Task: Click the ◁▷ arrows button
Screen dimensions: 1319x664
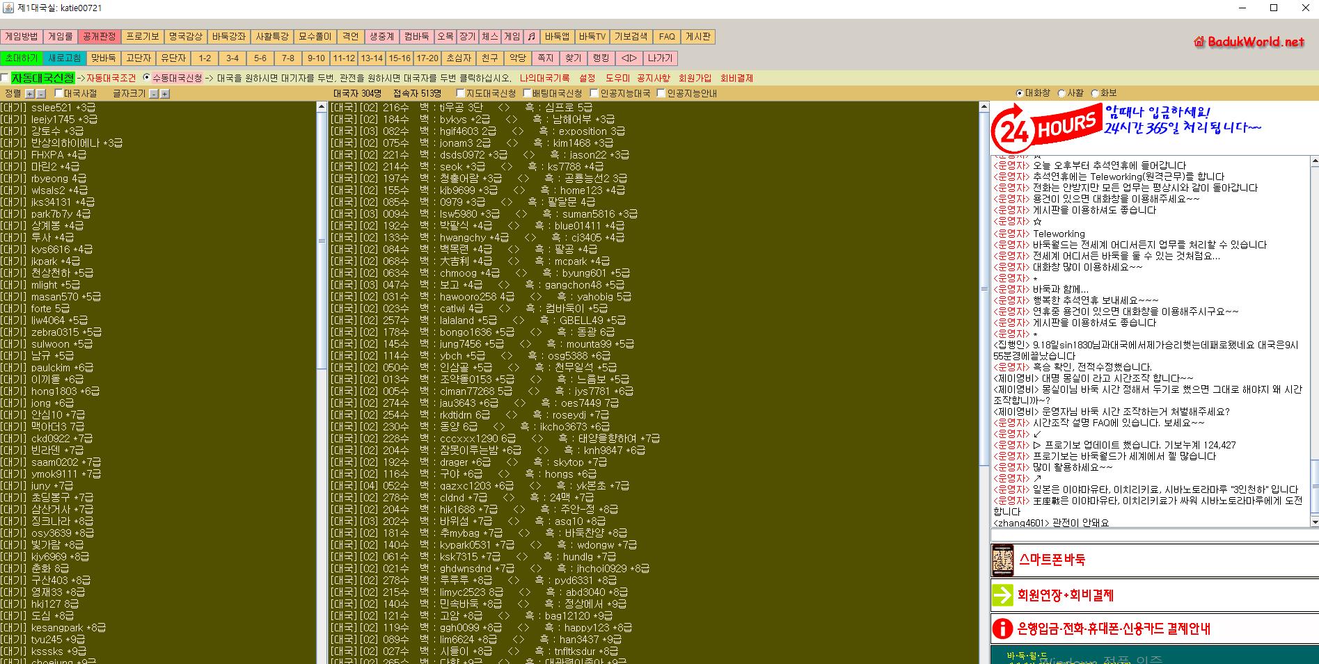Action: (x=629, y=58)
